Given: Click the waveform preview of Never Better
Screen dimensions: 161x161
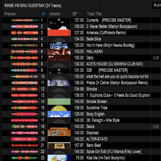Looking at the screenshot, I should click(x=25, y=27).
